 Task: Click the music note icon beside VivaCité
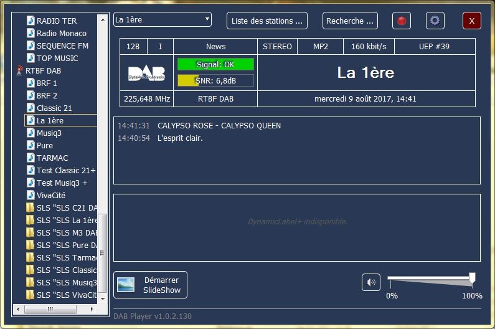31,195
